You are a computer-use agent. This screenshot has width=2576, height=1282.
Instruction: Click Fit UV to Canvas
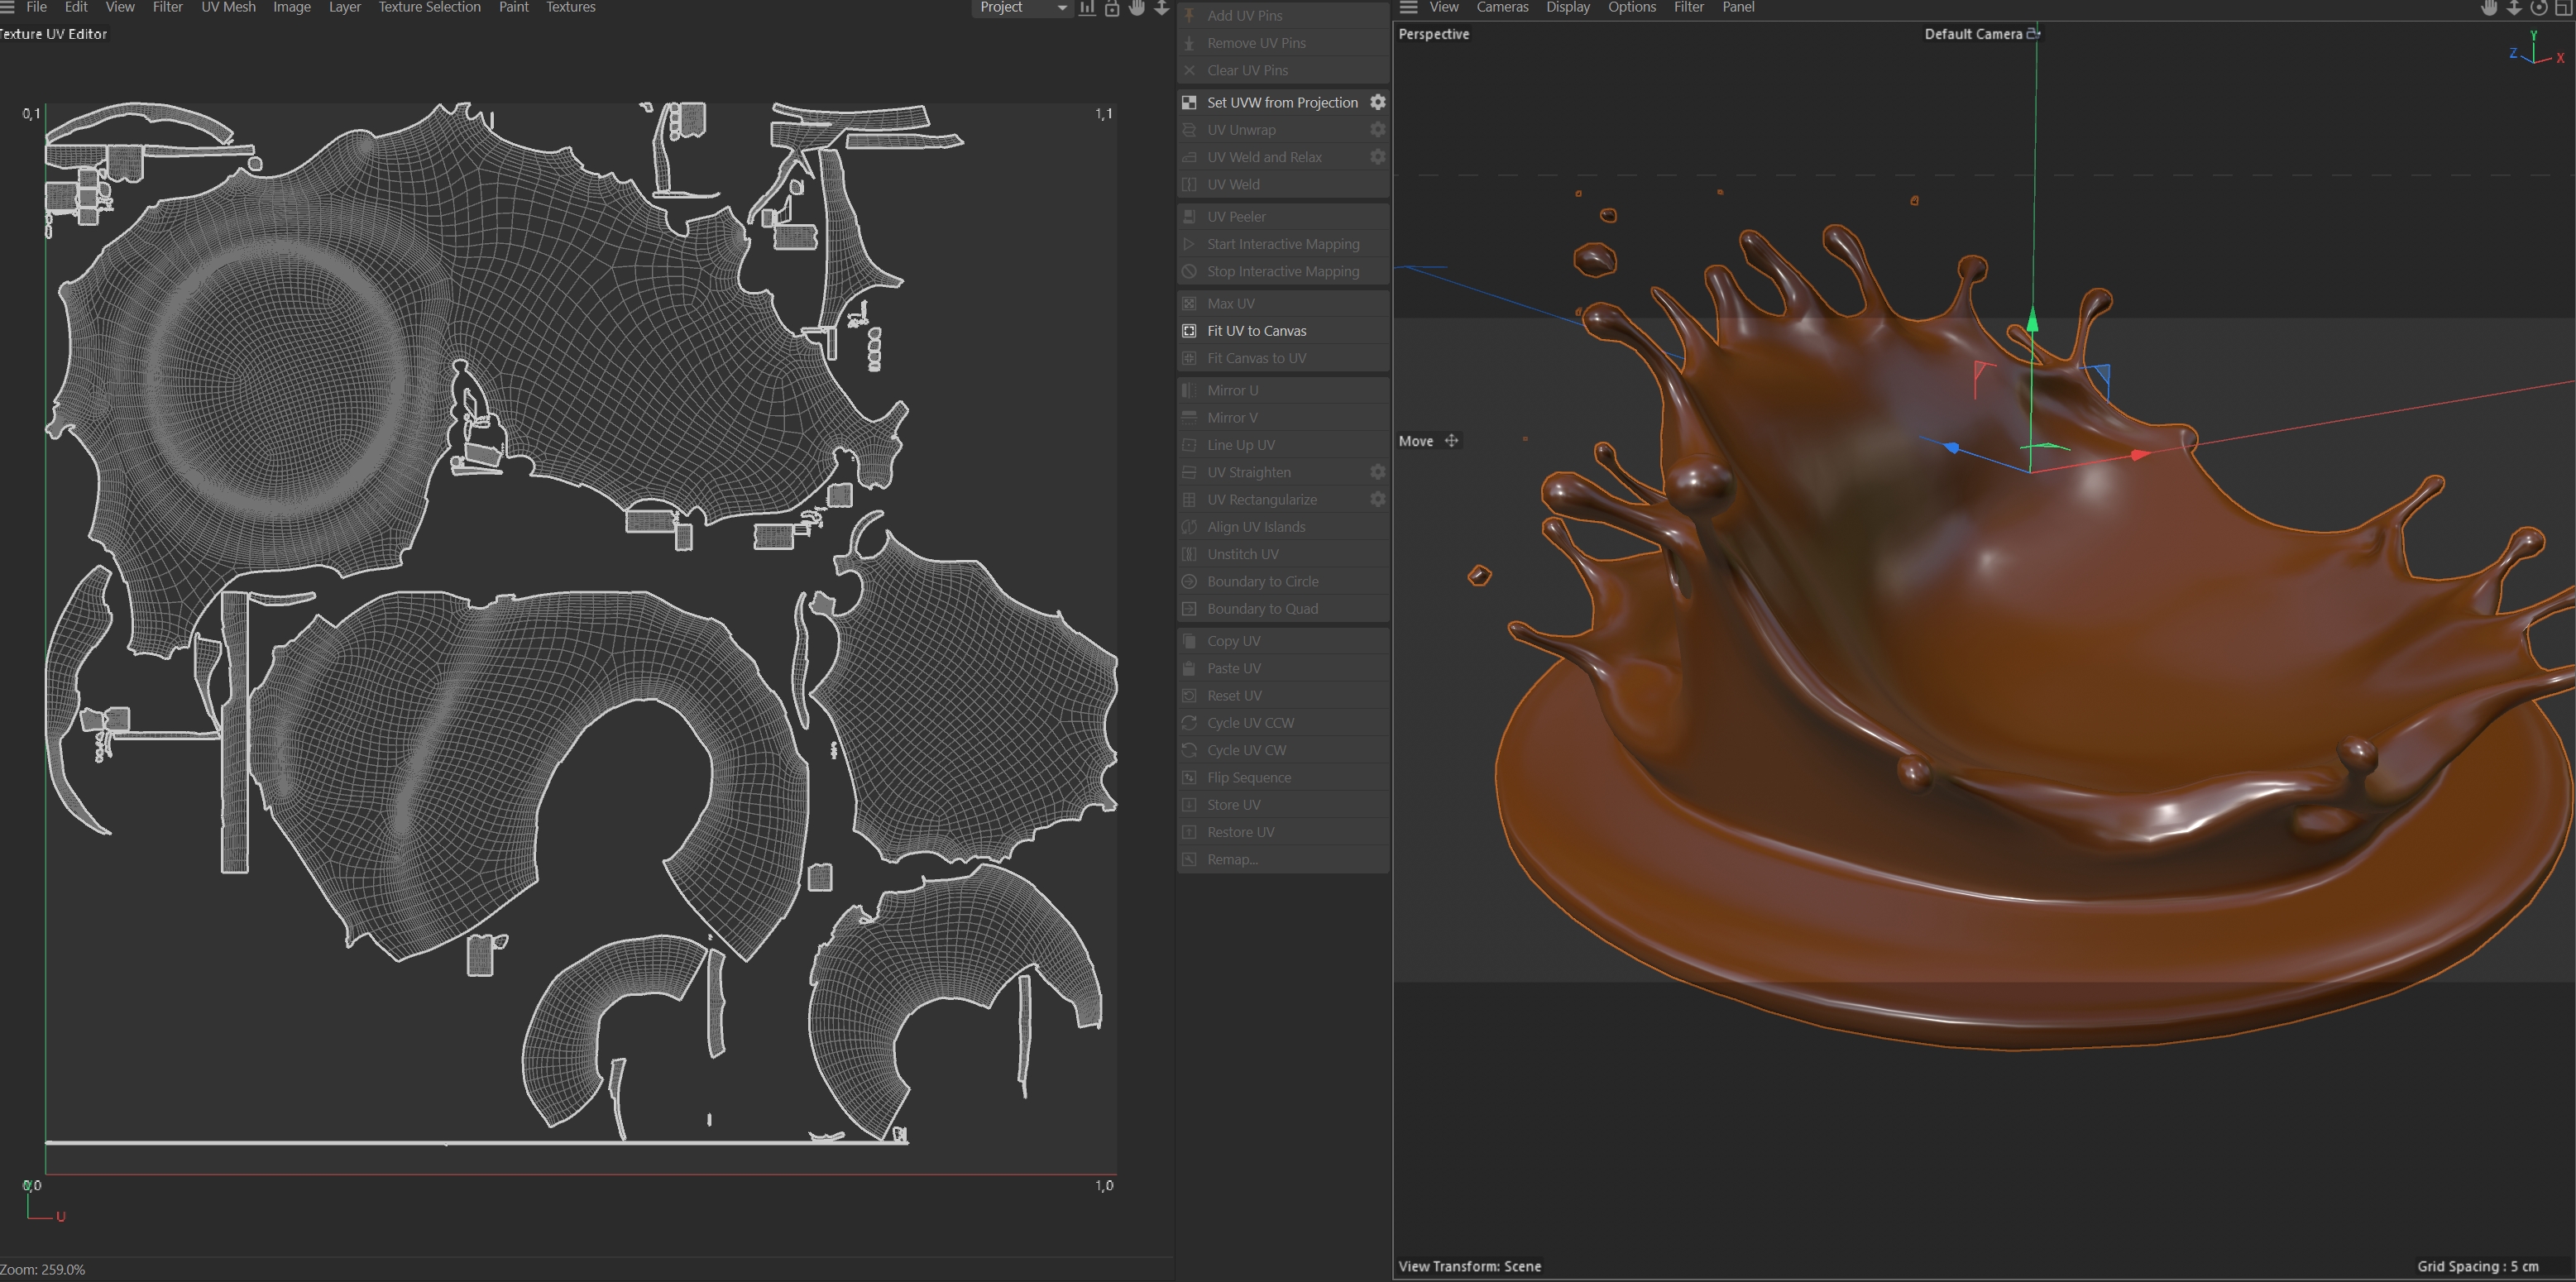(1256, 331)
